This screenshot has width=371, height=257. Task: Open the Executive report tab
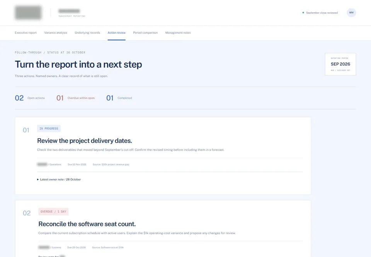tap(26, 33)
